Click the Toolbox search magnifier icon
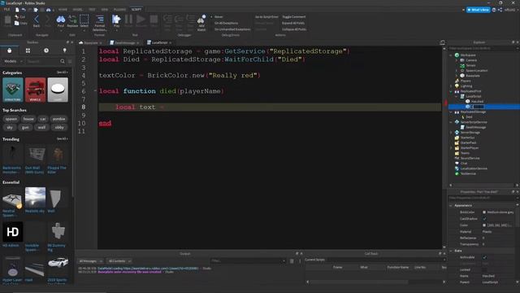520x293 pixels. tap(63, 61)
